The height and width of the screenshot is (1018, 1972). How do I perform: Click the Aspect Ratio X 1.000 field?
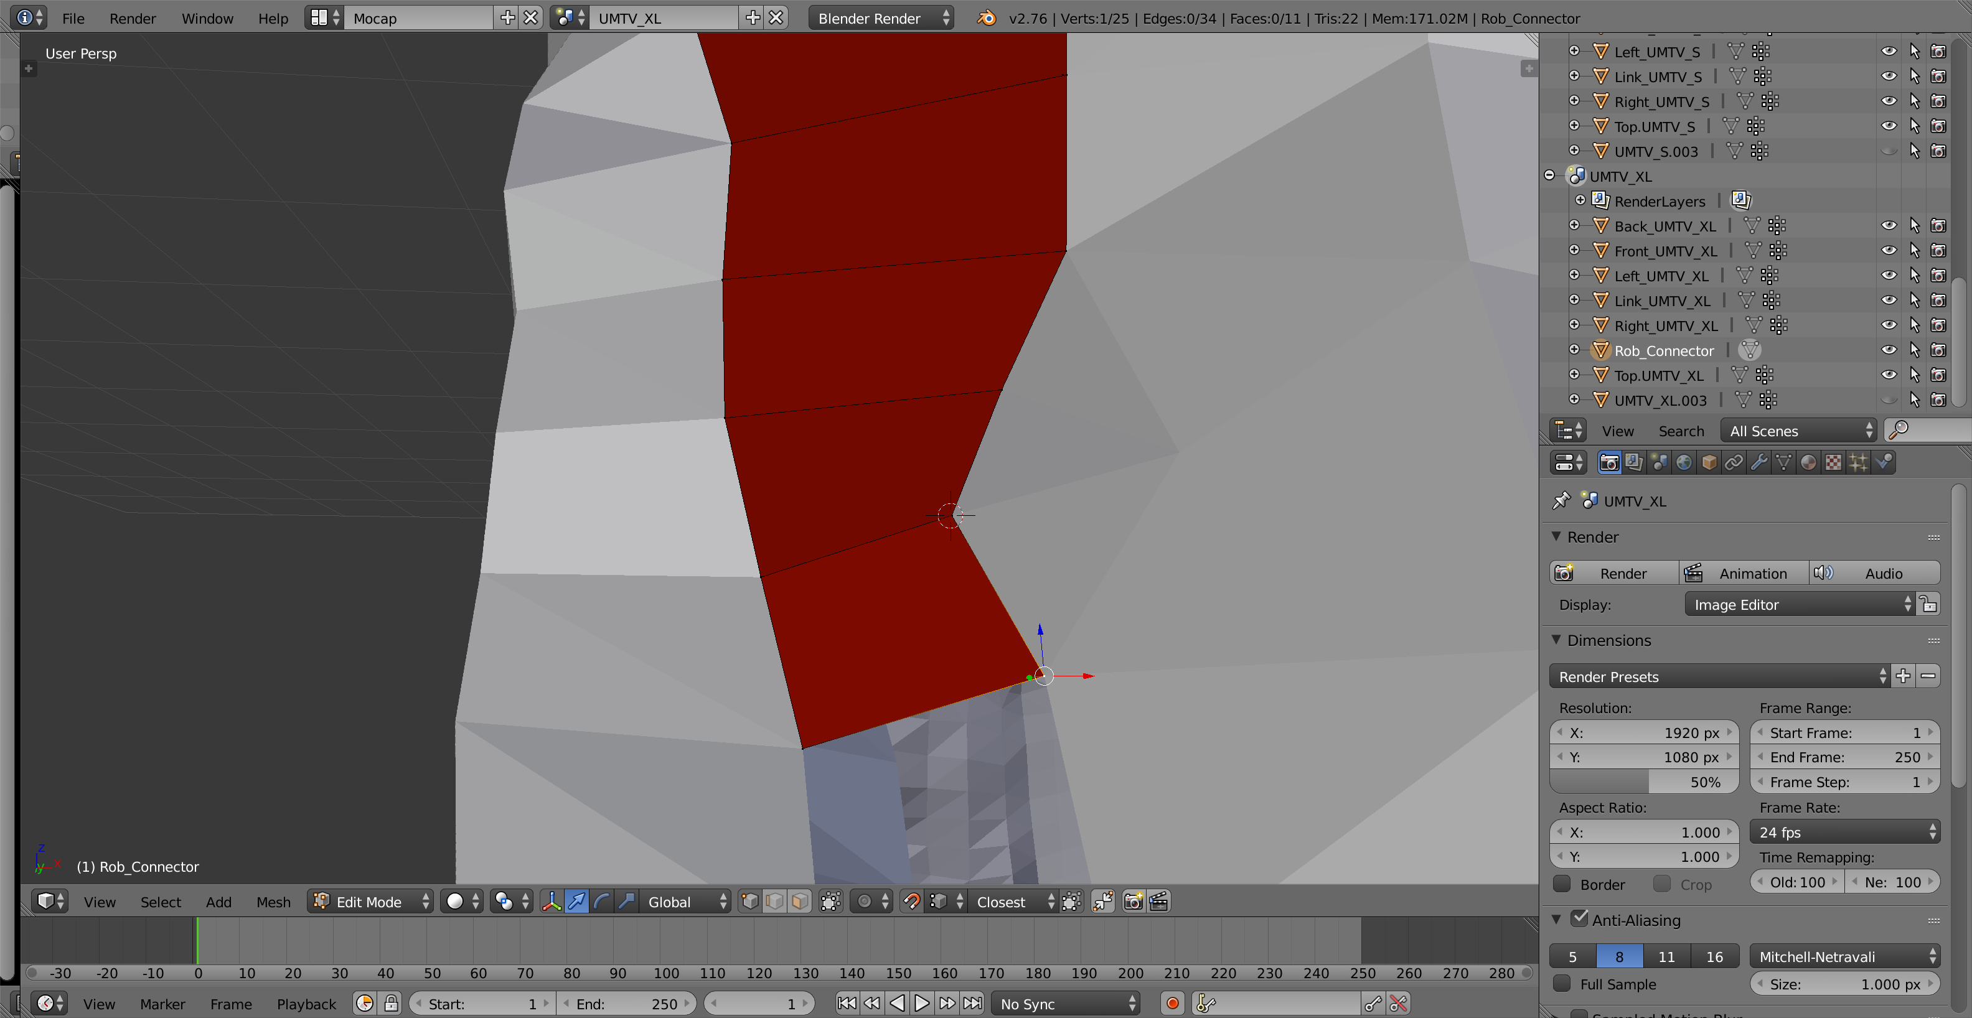click(1645, 832)
